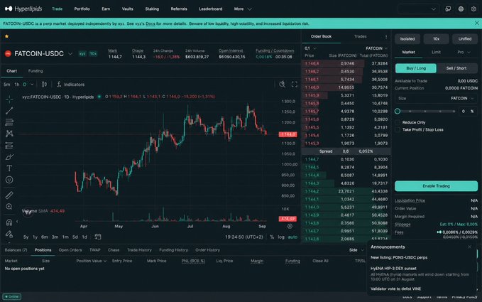482x302 pixels.
Task: Open the Pro order type dropdown
Action: point(464,53)
